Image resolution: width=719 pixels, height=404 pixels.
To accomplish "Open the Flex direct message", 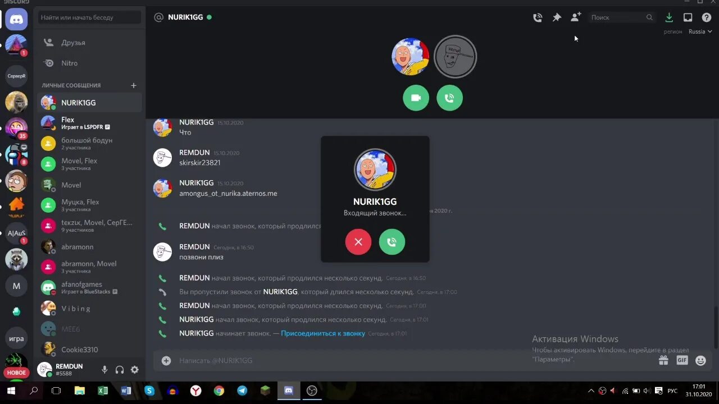I will click(90, 123).
